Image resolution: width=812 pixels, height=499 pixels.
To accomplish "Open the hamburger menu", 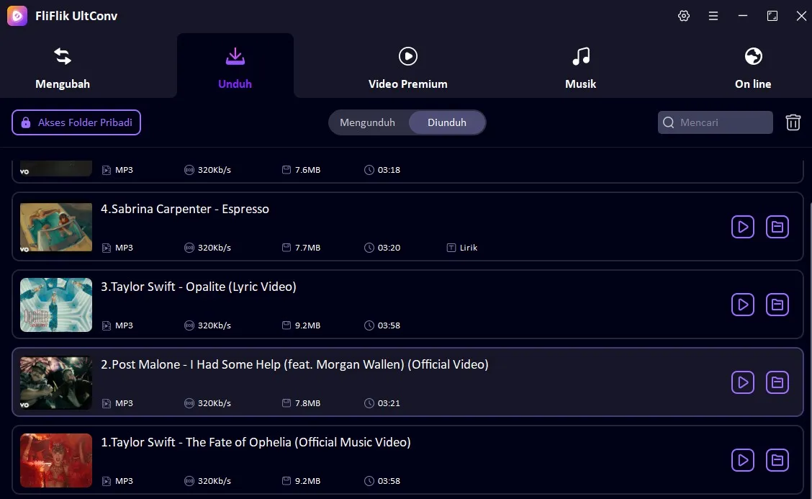I will [713, 15].
